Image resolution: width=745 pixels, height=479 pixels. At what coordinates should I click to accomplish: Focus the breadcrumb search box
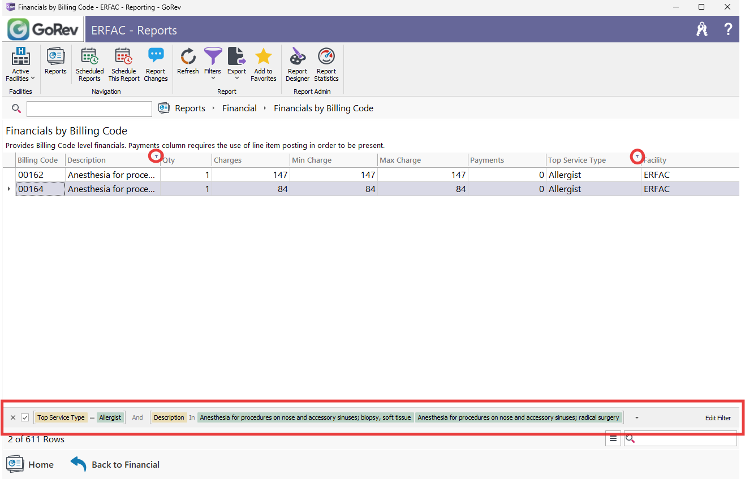[x=89, y=108]
